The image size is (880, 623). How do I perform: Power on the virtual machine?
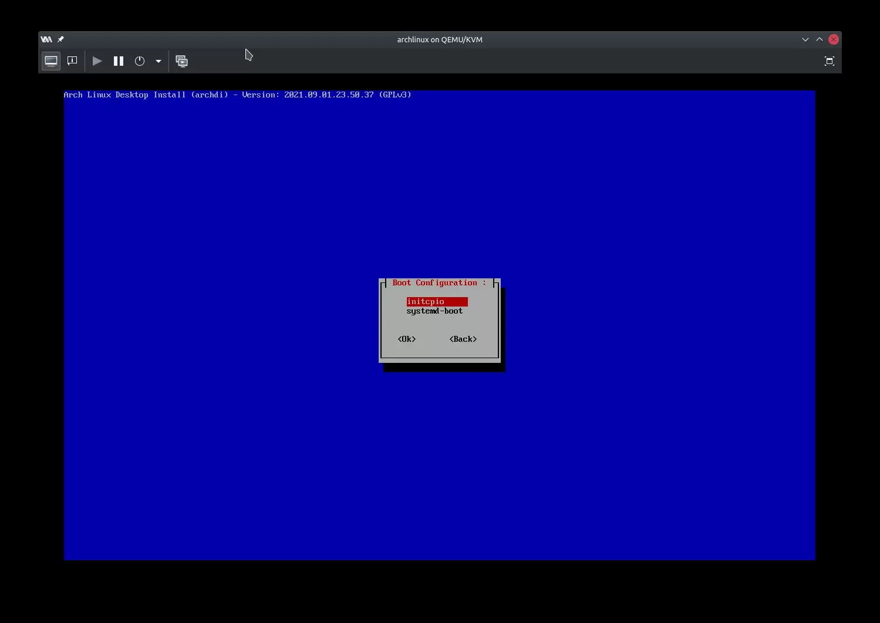(97, 61)
